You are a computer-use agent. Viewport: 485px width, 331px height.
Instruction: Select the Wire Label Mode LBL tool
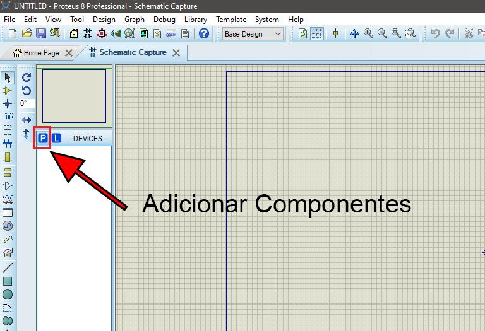(x=8, y=117)
